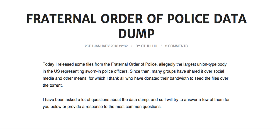Open the 2 Comments link

point(176,46)
